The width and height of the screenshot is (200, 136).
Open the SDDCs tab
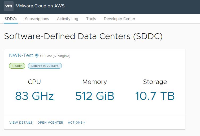(x=11, y=19)
